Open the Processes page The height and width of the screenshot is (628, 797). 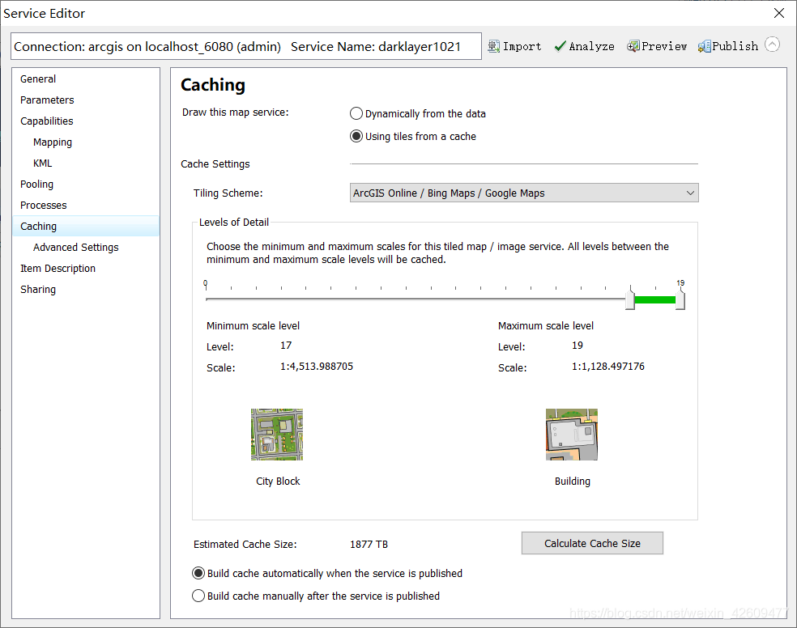(x=85, y=205)
